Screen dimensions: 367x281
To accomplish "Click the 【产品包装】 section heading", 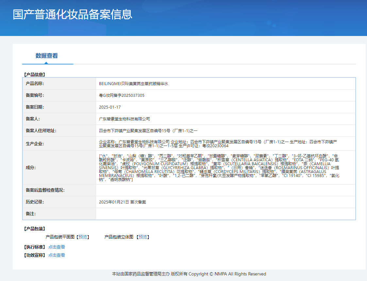I will coord(34,229).
